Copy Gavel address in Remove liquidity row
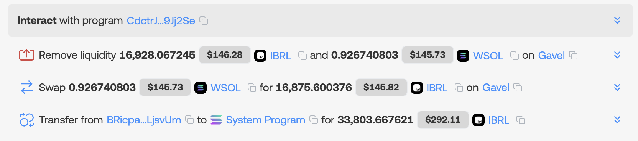Image resolution: width=638 pixels, height=141 pixels. [x=573, y=56]
